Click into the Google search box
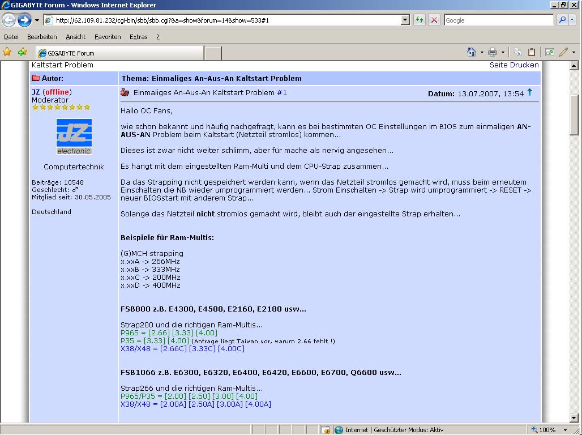 click(x=498, y=20)
